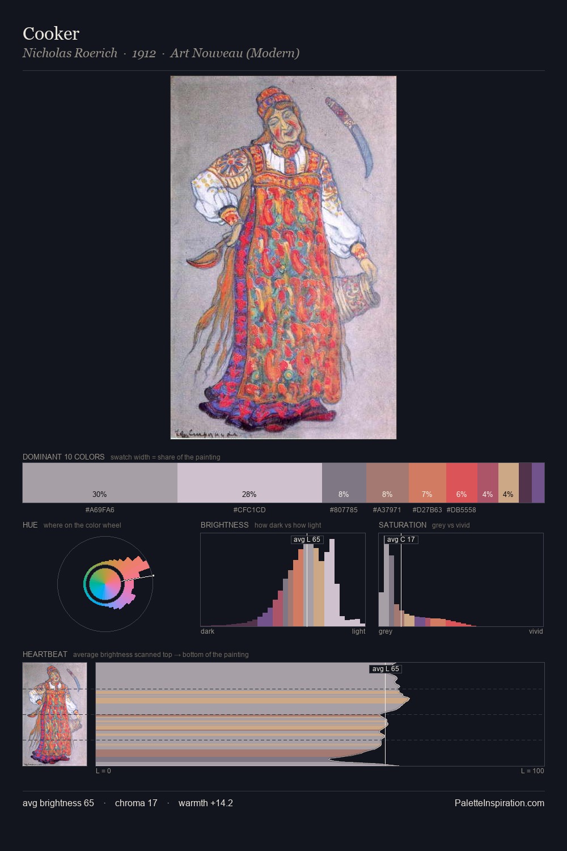Click 'avg brightness 65' footer stat
This screenshot has width=567, height=851.
tap(58, 803)
